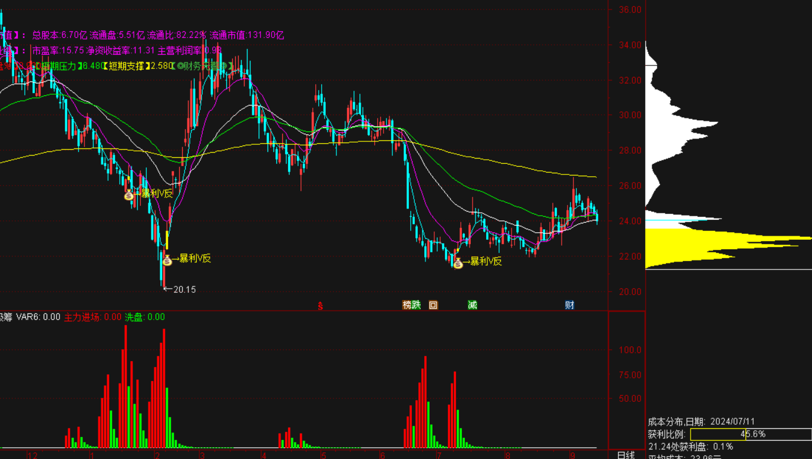Click the 20.15 lowest price label
This screenshot has height=459, width=812.
click(x=184, y=289)
